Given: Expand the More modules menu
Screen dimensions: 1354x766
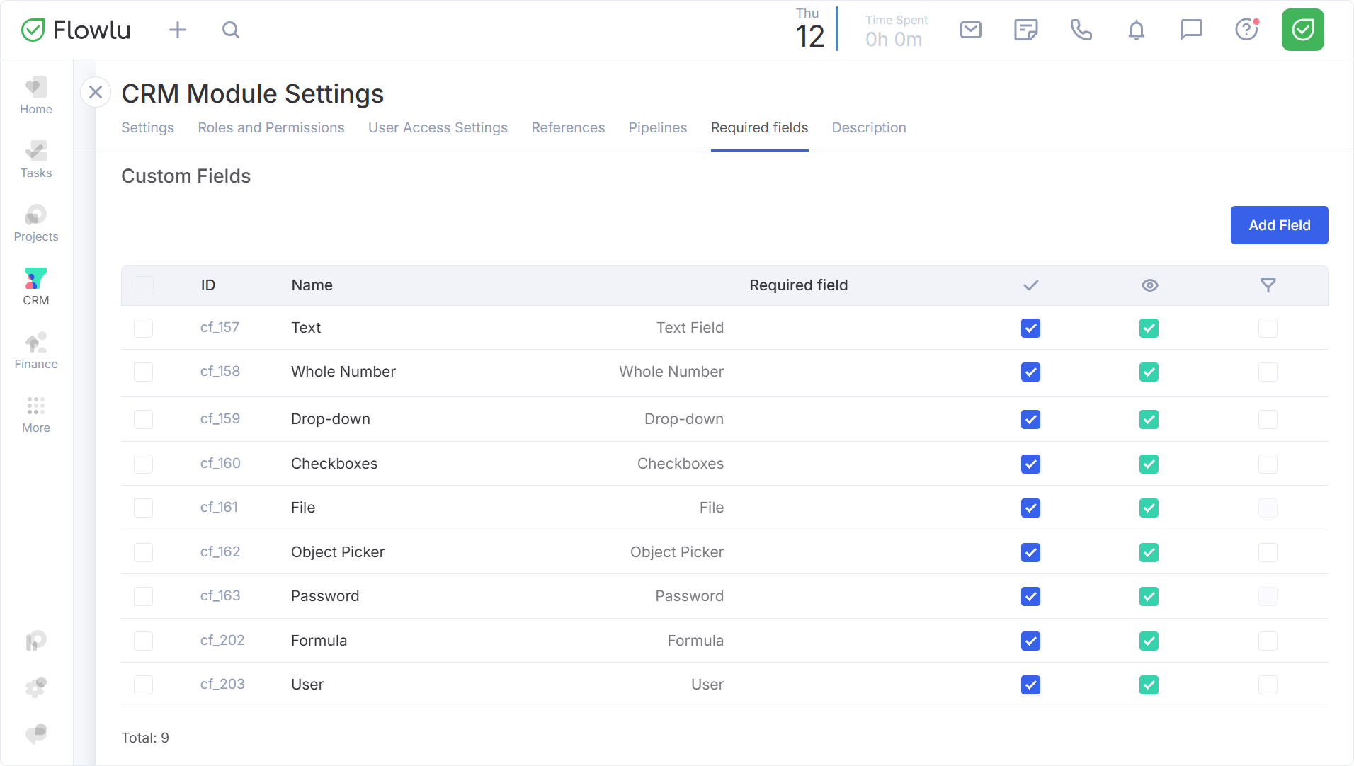Looking at the screenshot, I should coord(36,414).
